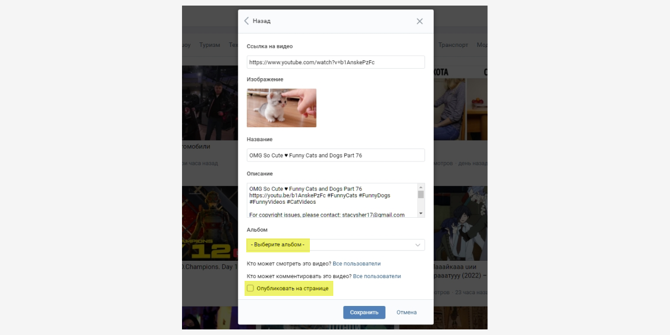Viewport: 670px width, 335px height.
Task: Open the Champions Day 1 video thumbnail
Action: [210, 223]
